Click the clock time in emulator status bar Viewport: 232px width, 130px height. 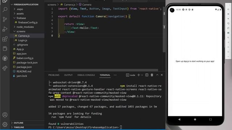coord(178,10)
